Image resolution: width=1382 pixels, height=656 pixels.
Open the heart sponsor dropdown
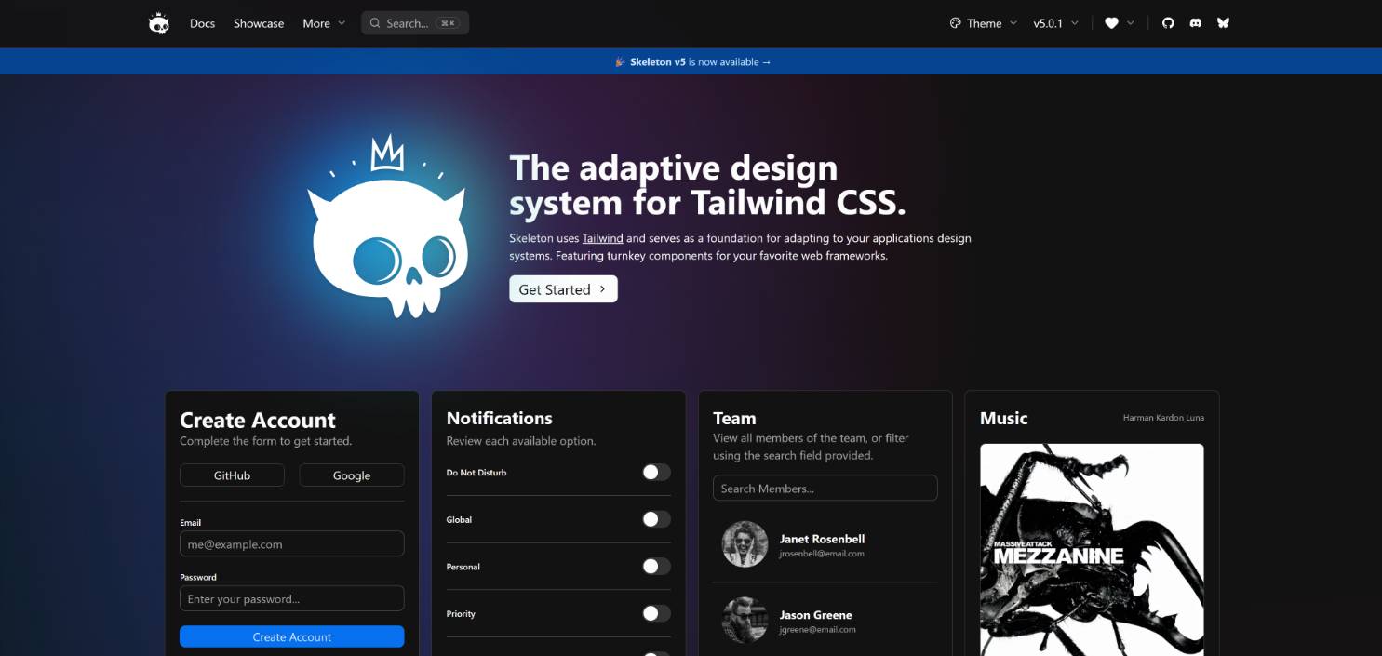click(1120, 23)
